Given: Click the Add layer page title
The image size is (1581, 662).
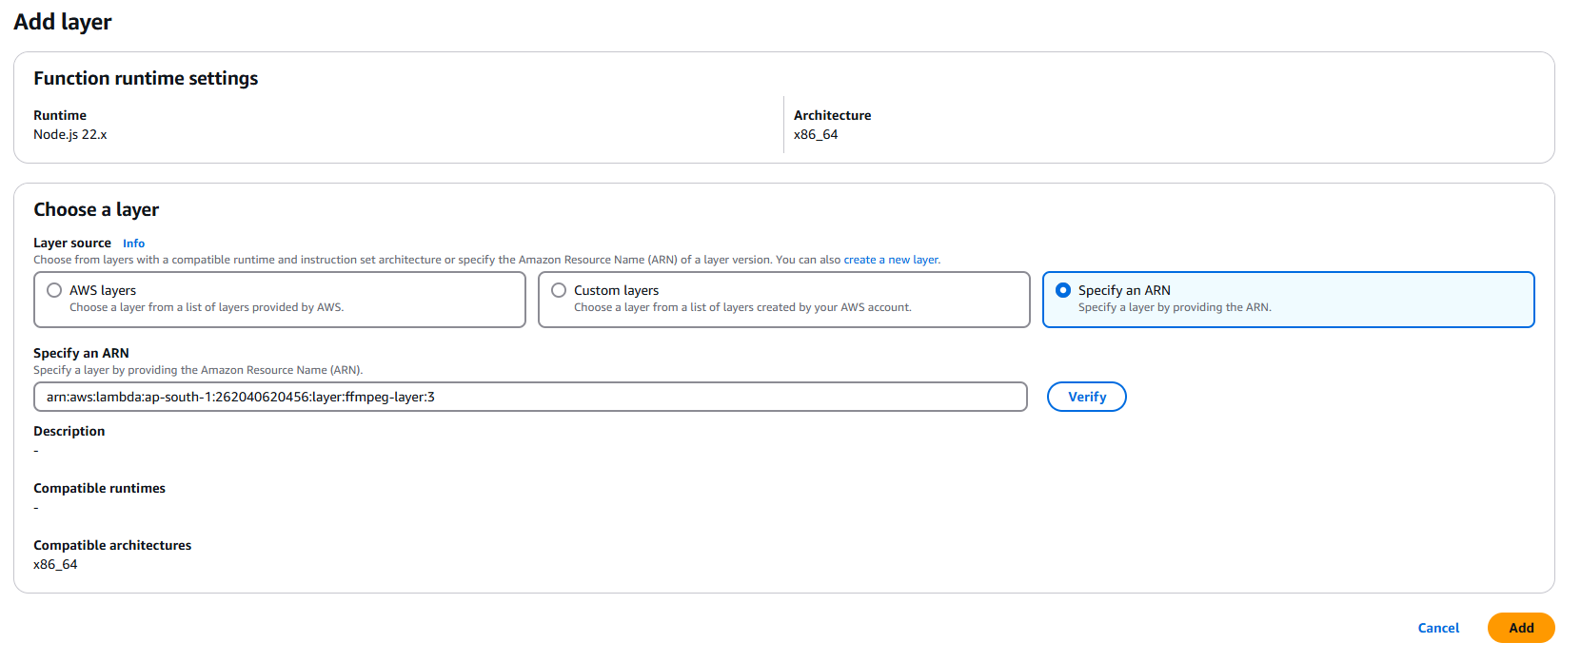Looking at the screenshot, I should (x=63, y=22).
